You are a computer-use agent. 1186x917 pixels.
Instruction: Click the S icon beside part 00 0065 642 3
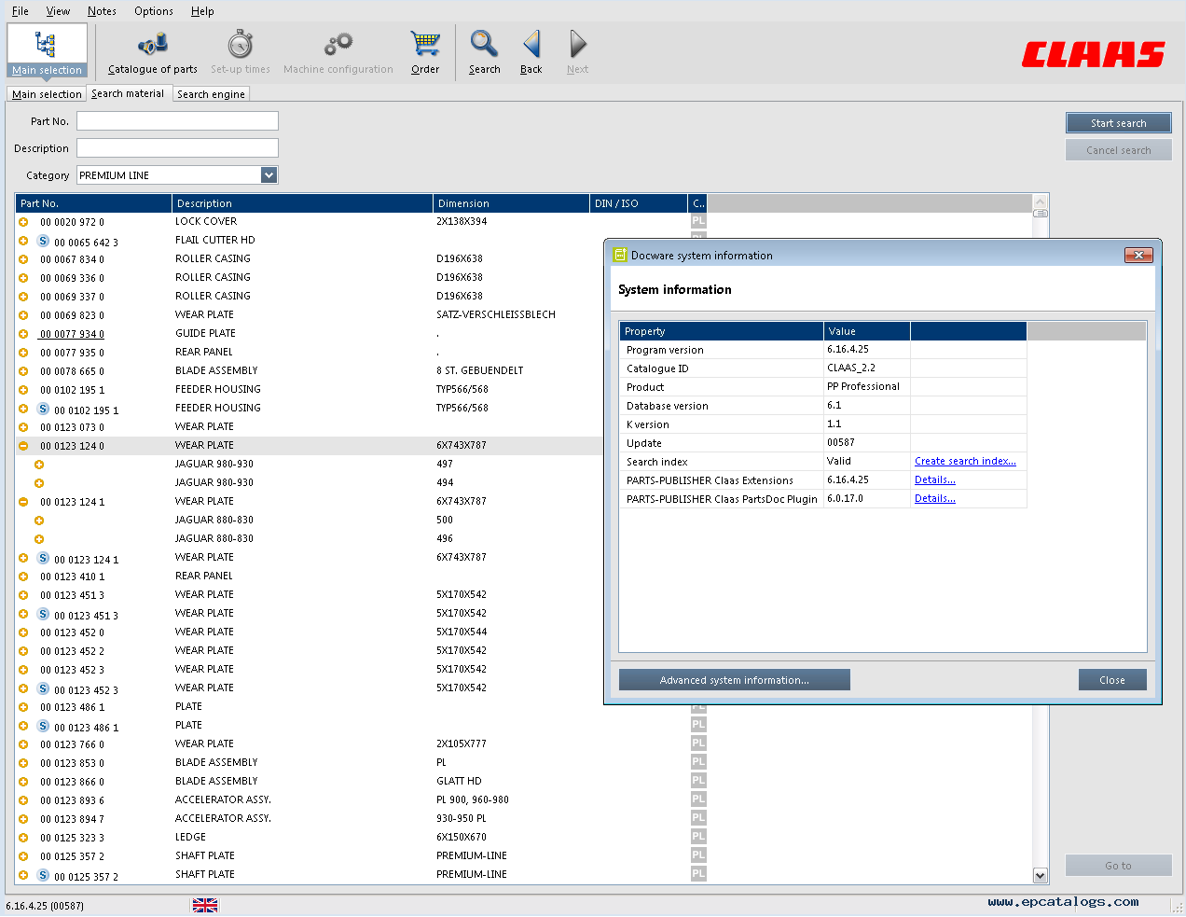pos(43,241)
